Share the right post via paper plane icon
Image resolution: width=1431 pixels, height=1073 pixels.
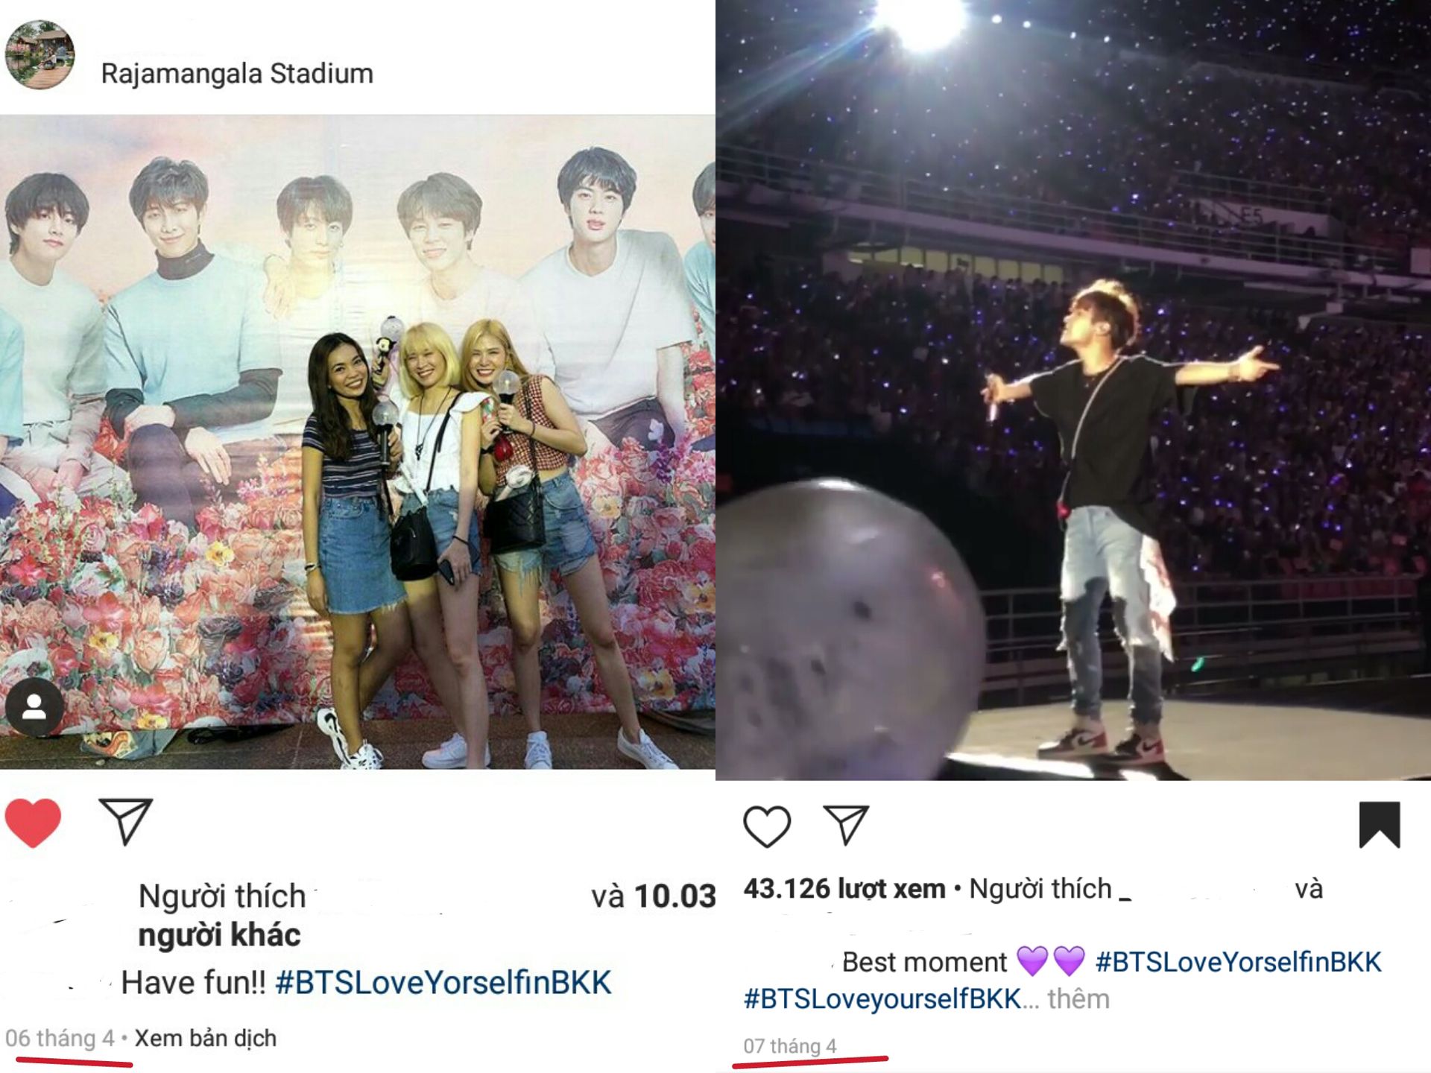[846, 826]
